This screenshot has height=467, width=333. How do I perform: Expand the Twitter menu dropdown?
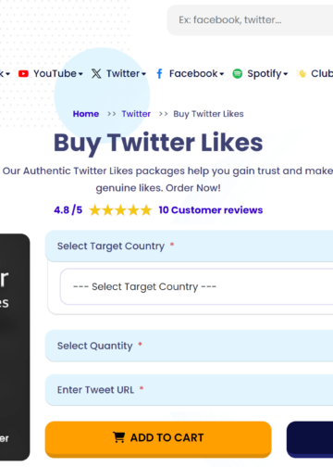(126, 73)
